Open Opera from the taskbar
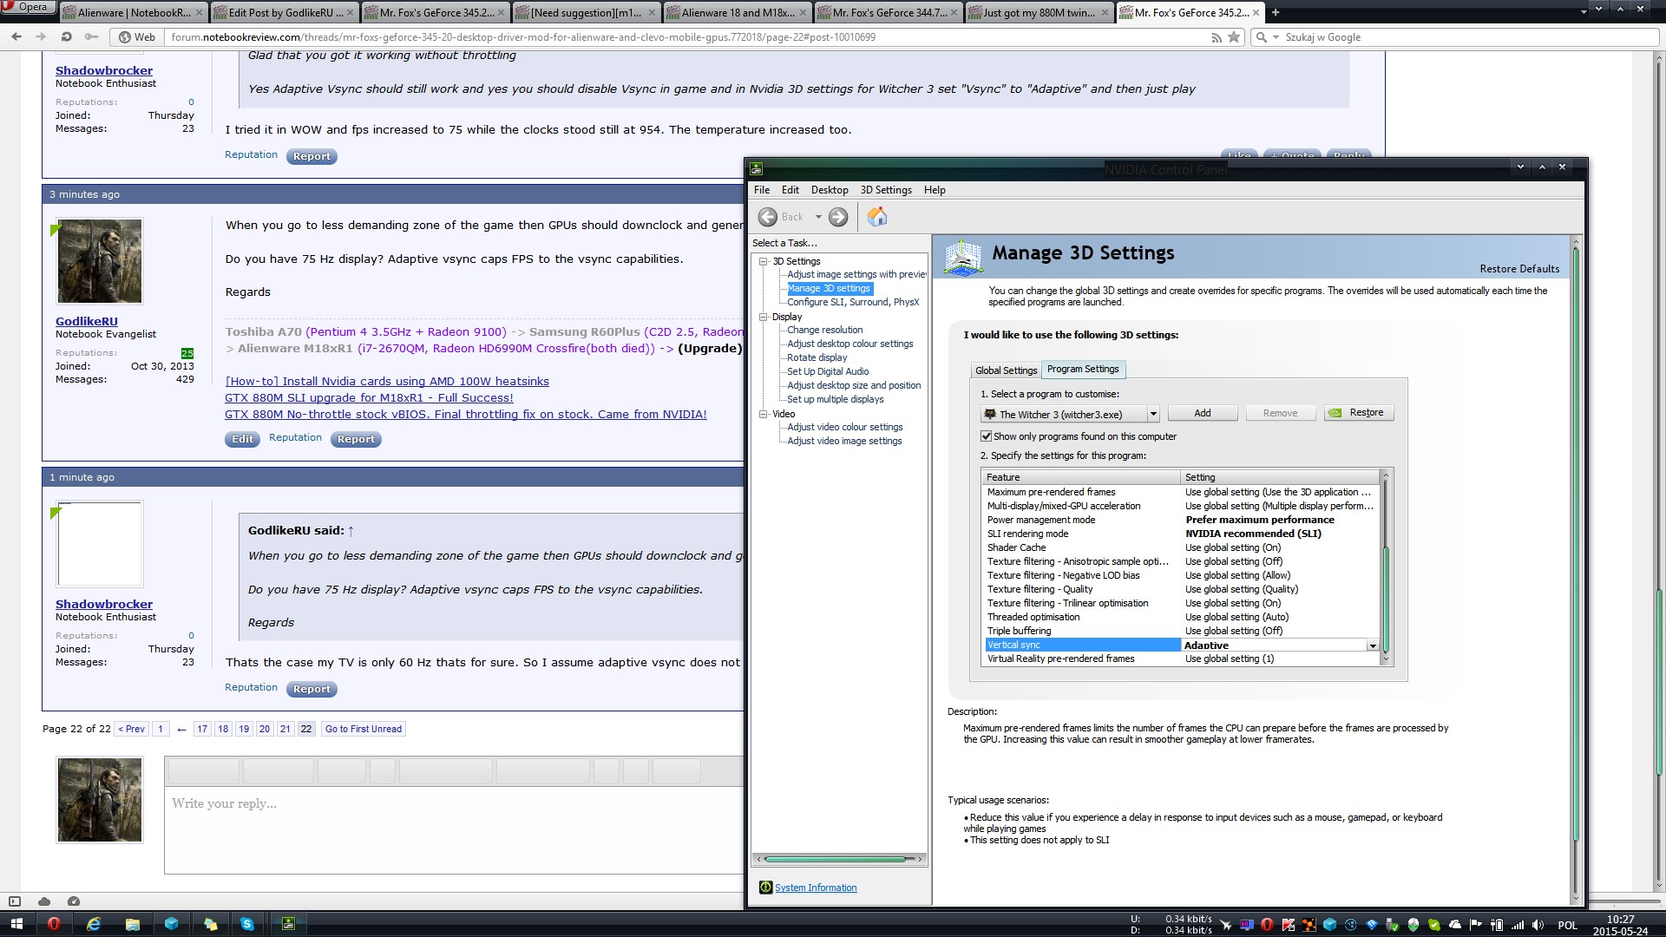Screen dimensions: 1666x937 pyautogui.click(x=54, y=924)
